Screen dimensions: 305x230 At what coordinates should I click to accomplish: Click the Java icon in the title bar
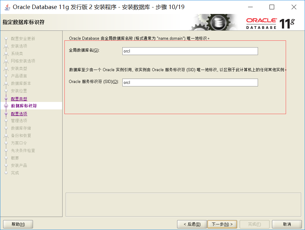click(x=7, y=7)
